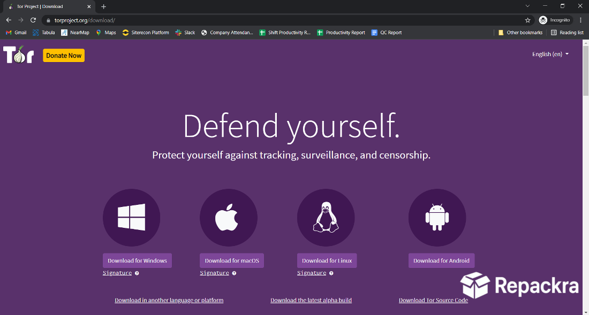Click the Linux penguin circle icon
This screenshot has height=315, width=589.
pos(326,218)
